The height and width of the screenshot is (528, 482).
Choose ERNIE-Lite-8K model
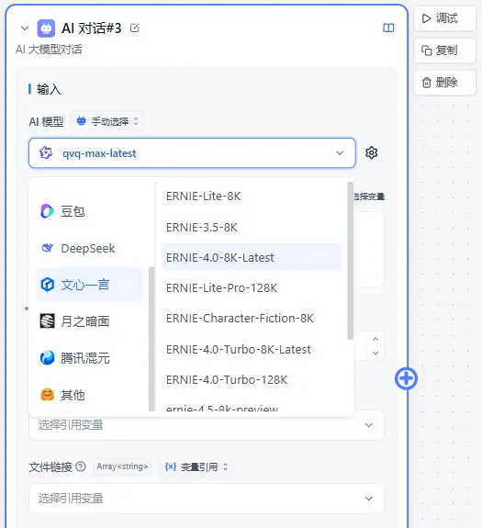[252, 196]
